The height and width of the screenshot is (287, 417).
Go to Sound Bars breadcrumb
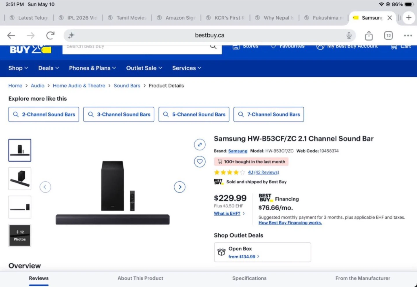127,86
